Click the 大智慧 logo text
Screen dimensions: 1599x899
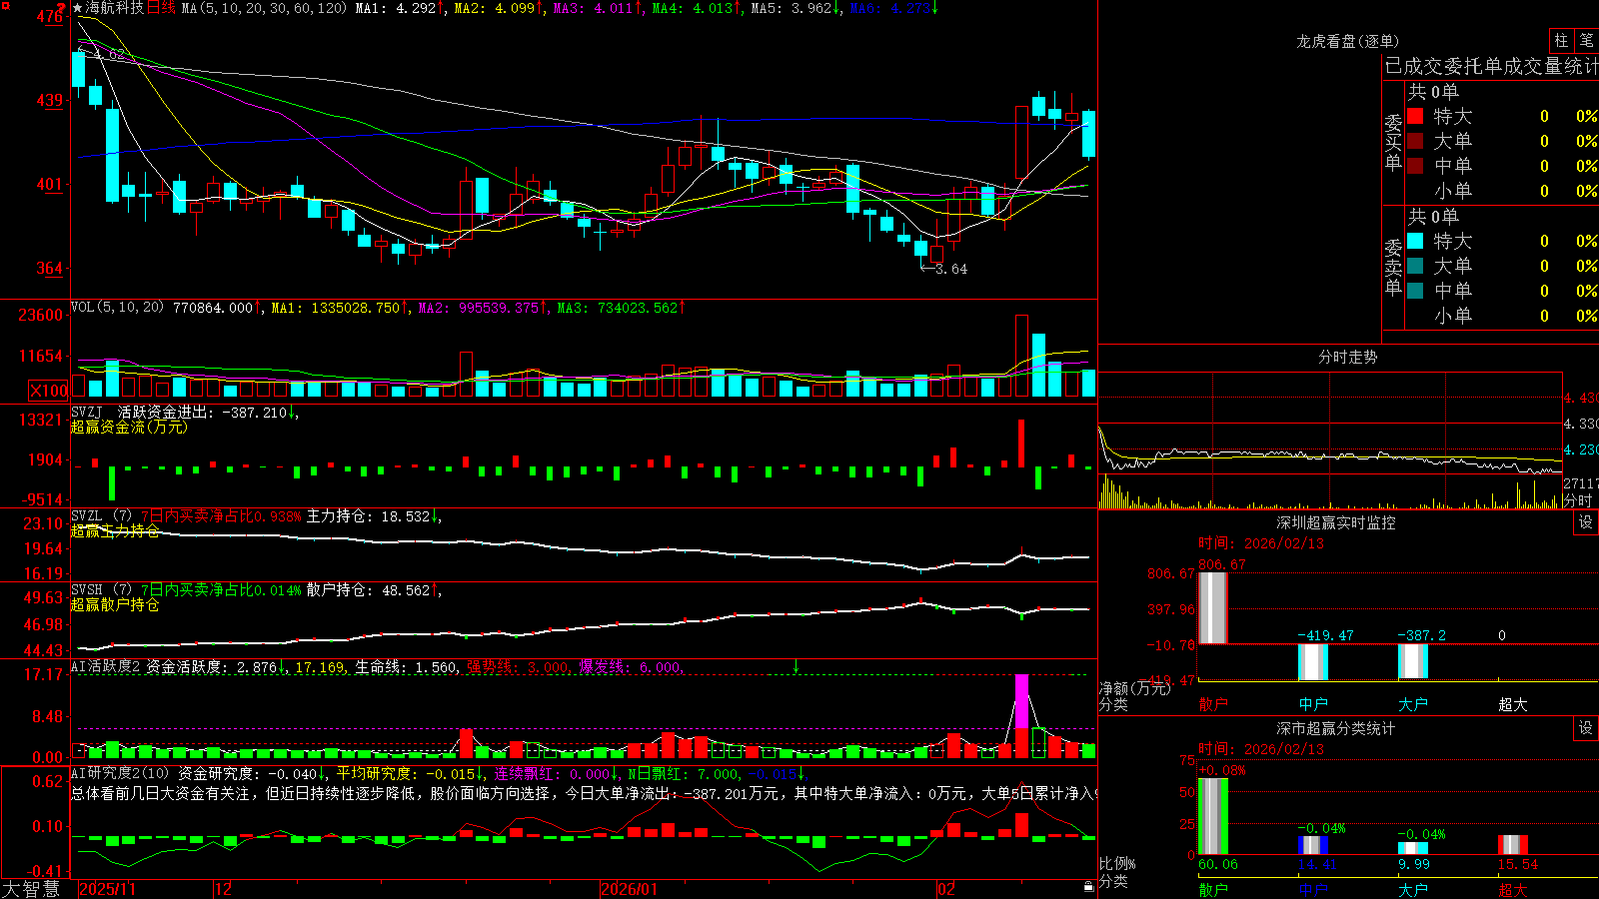pos(31,888)
